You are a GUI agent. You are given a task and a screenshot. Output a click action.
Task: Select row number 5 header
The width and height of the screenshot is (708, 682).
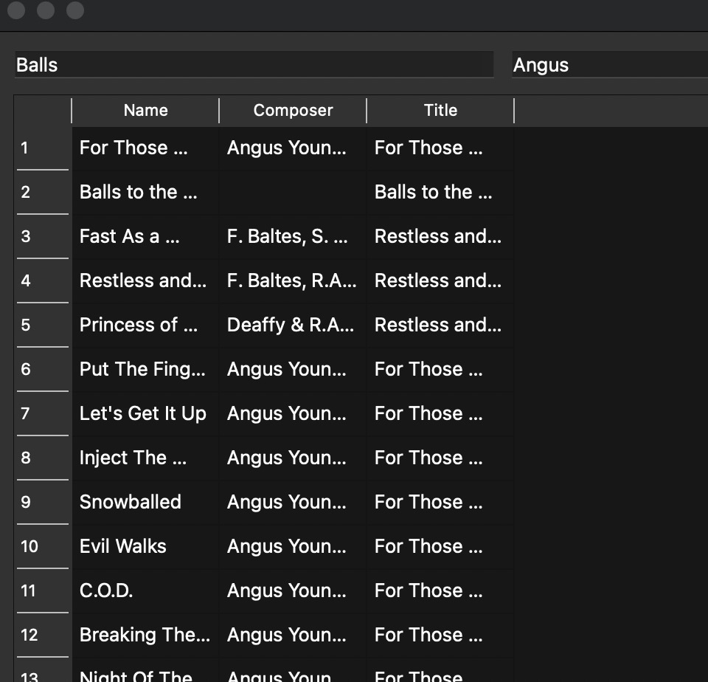click(x=42, y=325)
